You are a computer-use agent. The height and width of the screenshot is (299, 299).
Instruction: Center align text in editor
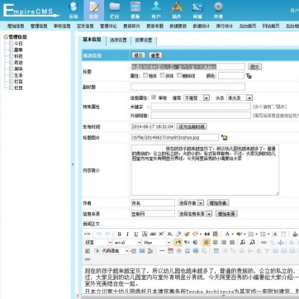(215, 242)
